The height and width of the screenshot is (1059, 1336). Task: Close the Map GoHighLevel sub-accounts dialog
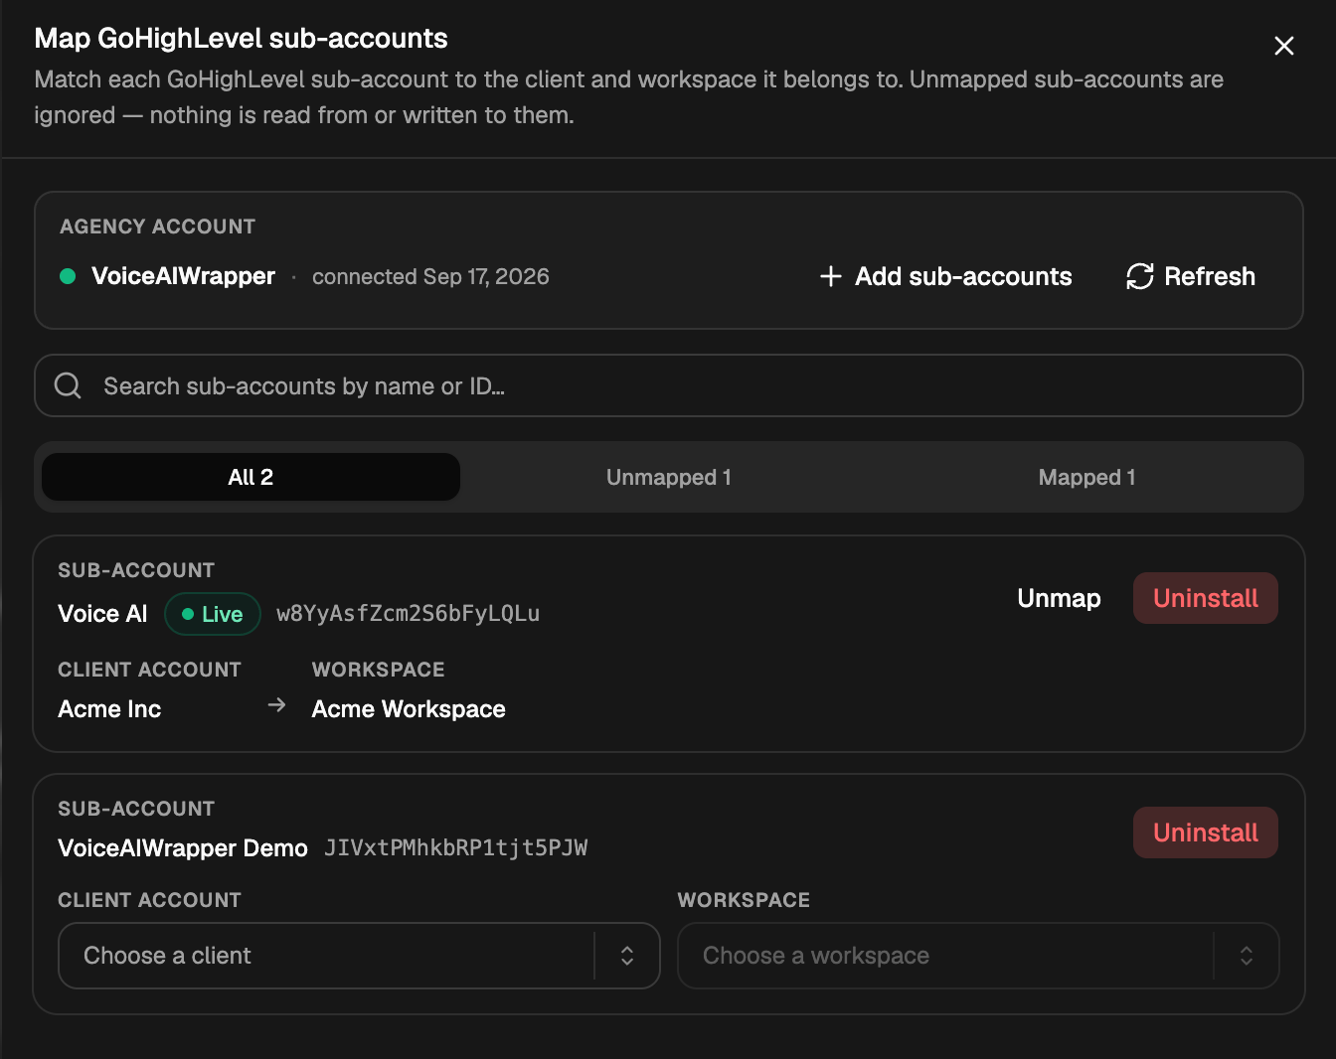coord(1283,46)
